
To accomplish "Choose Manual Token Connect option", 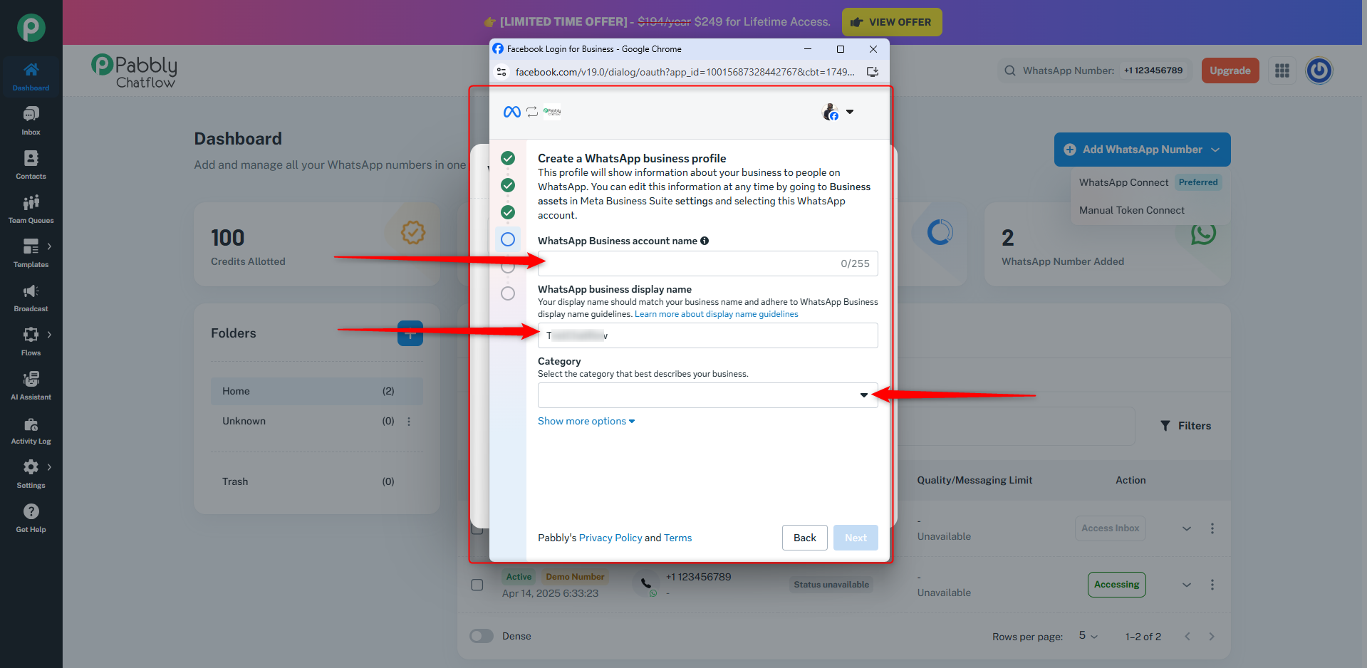I will 1132,210.
